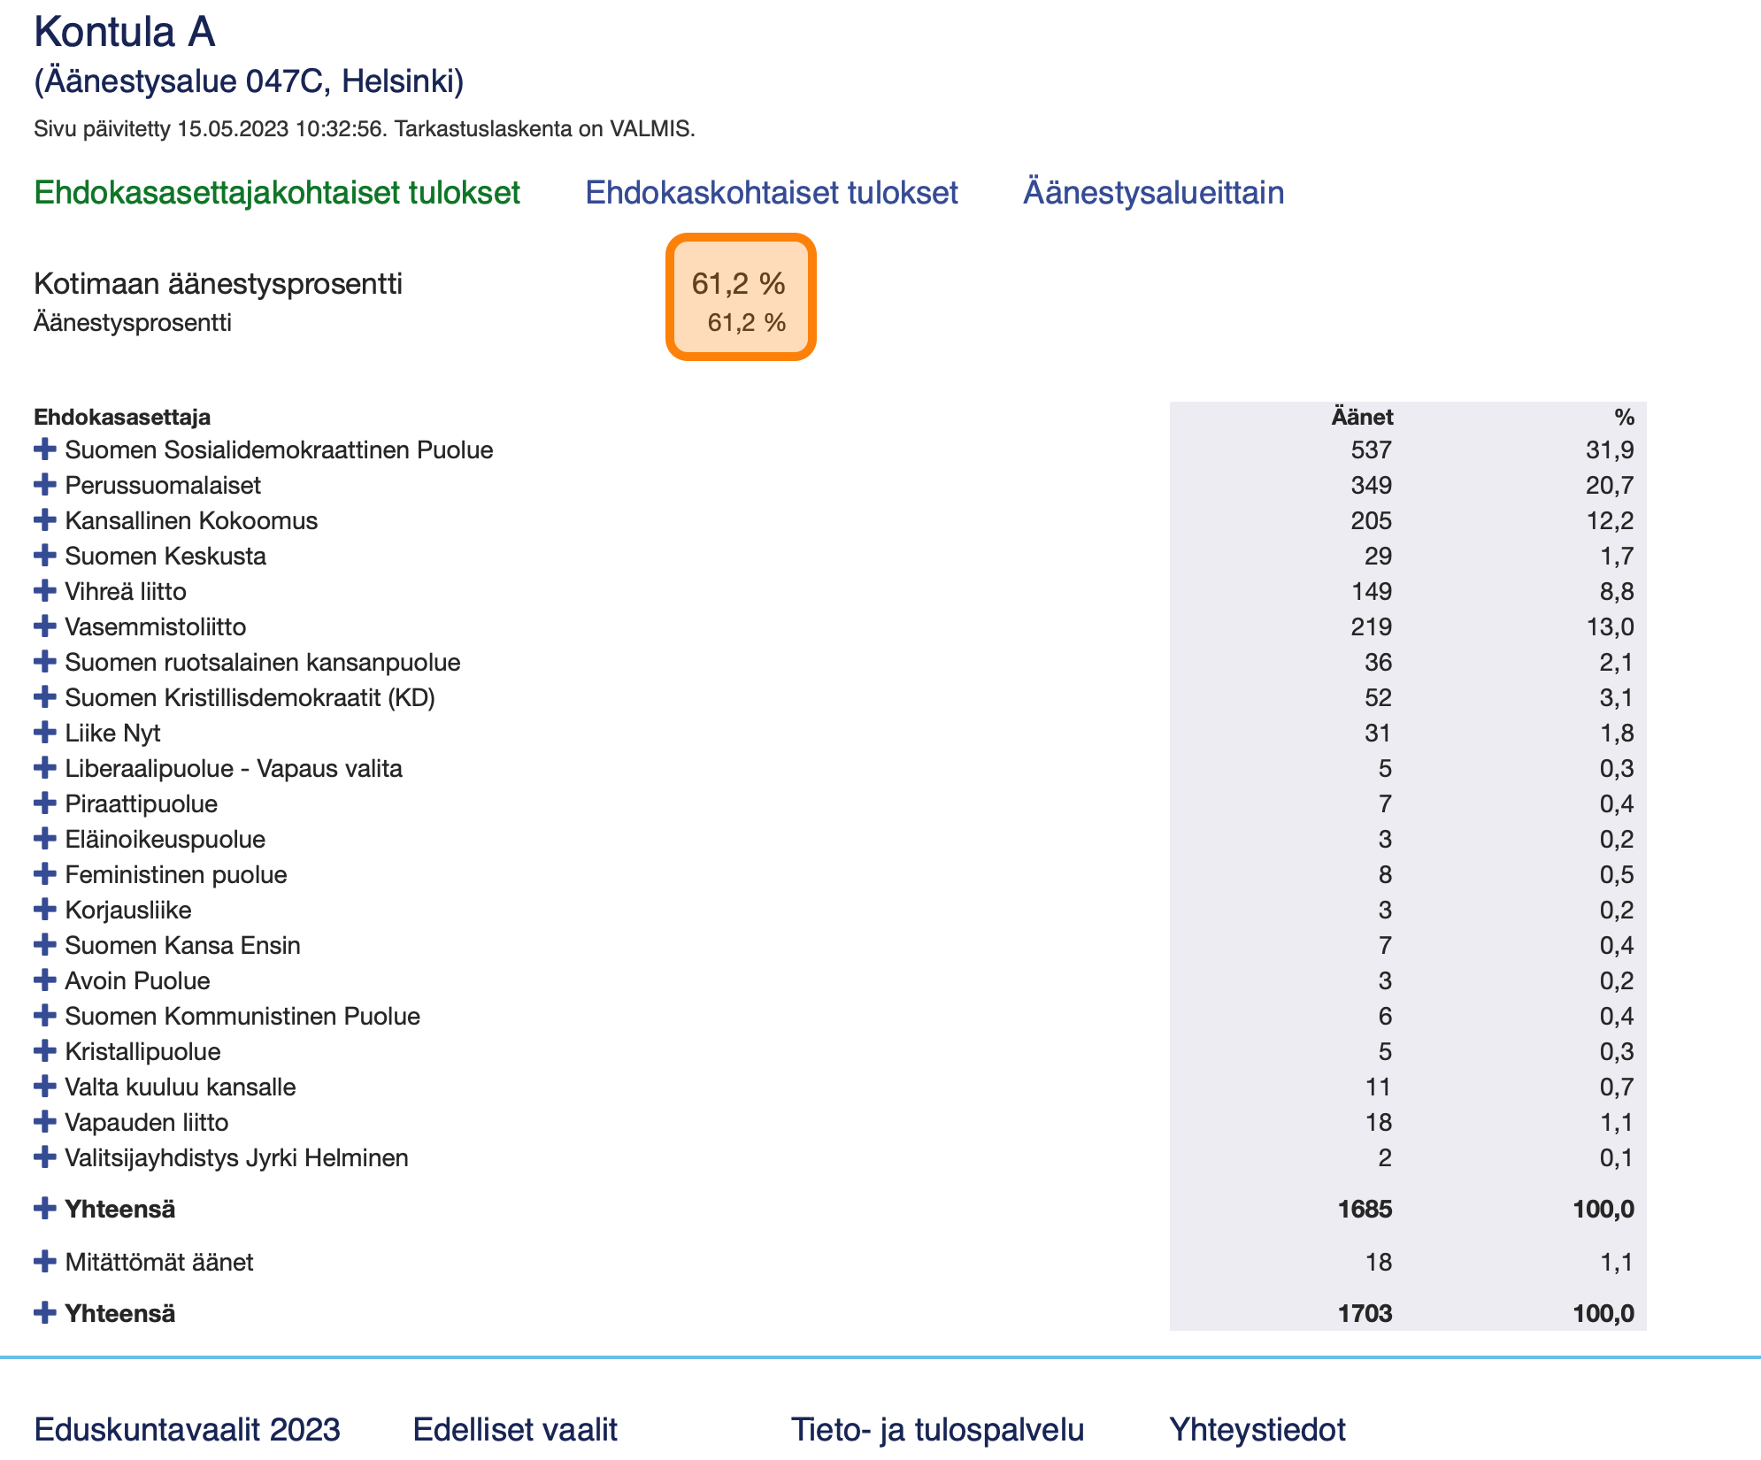Viewport: 1761px width, 1460px height.
Task: Click the Äänestysalue 047C, Helsinki subtitle
Action: [249, 81]
